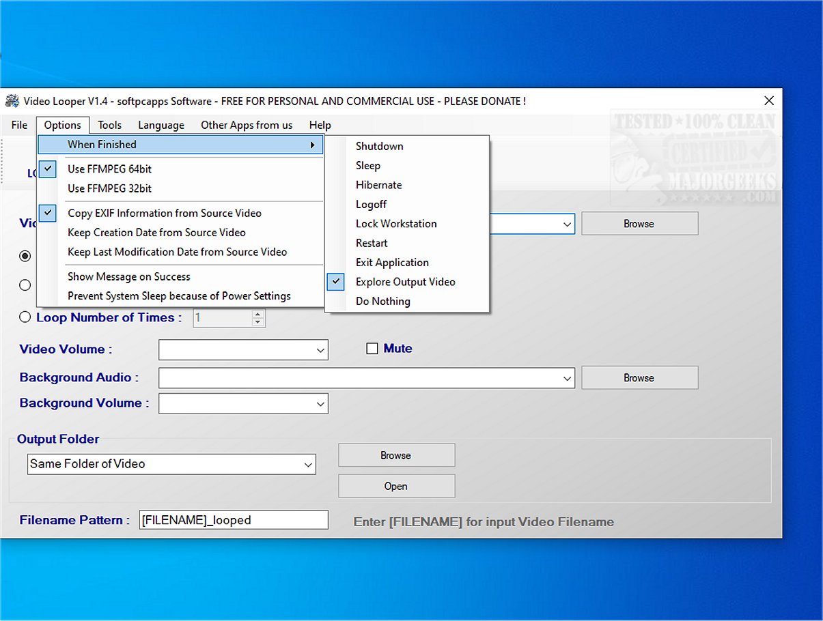Viewport: 823px width, 621px height.
Task: Click Browse for Output Folder
Action: click(x=396, y=455)
